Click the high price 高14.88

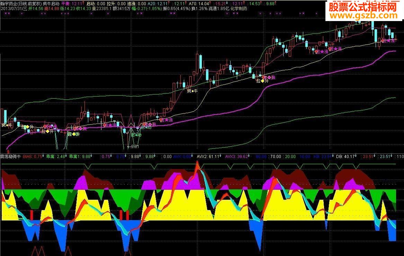(x=52, y=9)
